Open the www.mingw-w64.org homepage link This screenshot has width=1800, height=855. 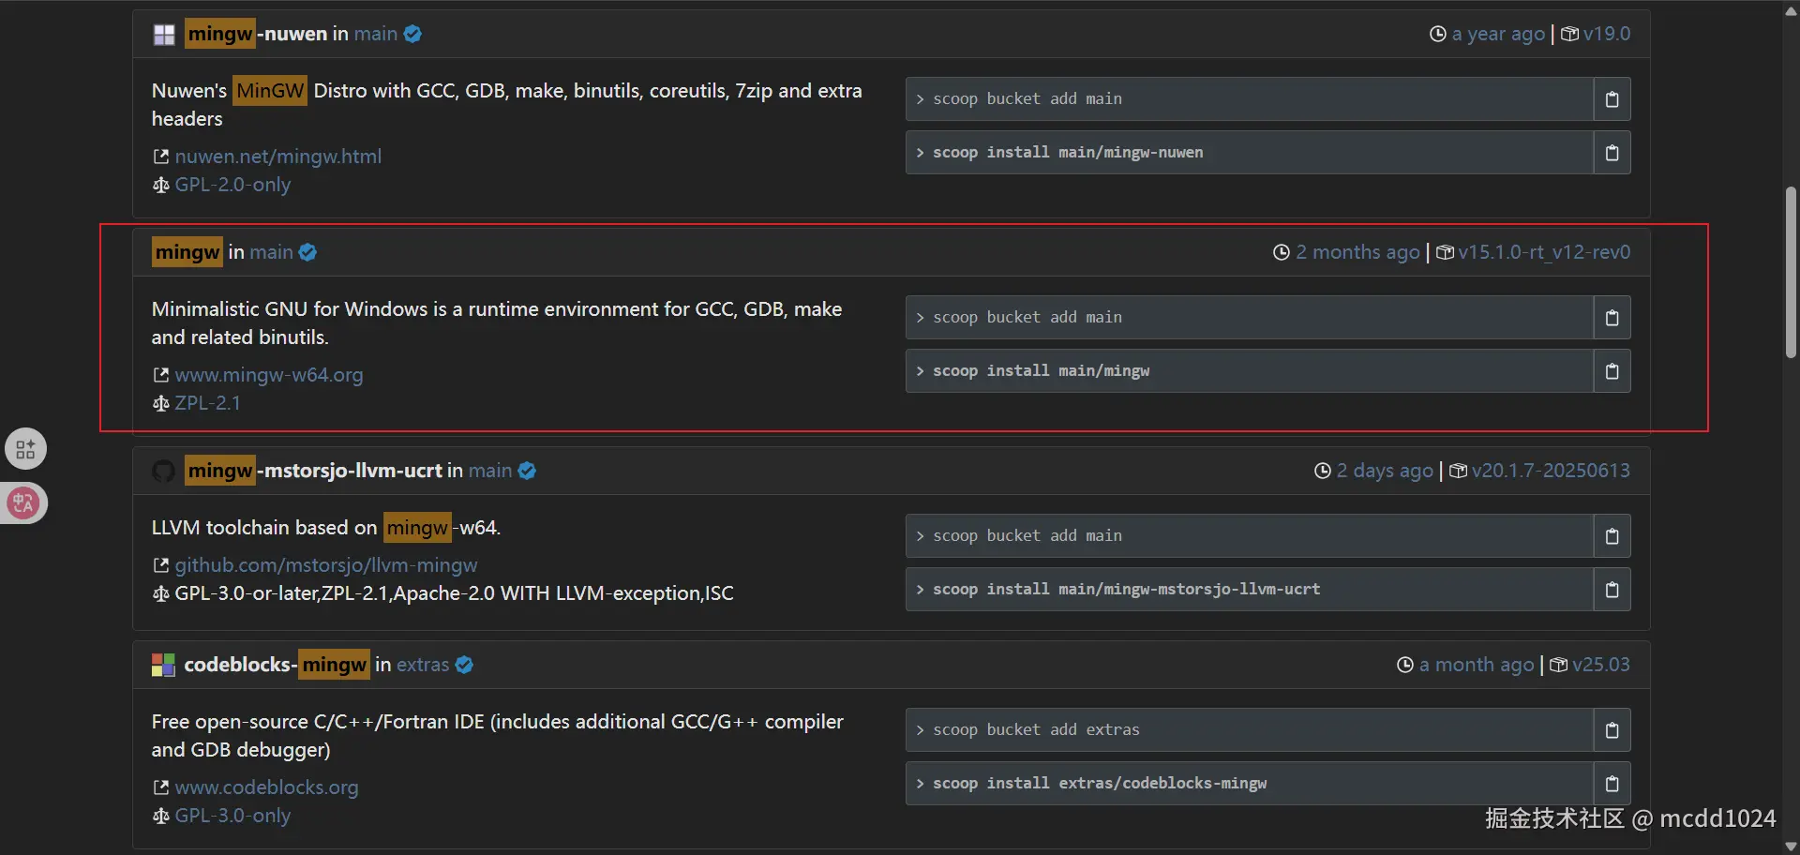[x=268, y=375]
